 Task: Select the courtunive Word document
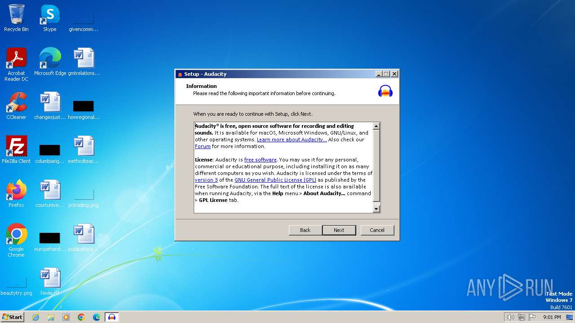50,193
